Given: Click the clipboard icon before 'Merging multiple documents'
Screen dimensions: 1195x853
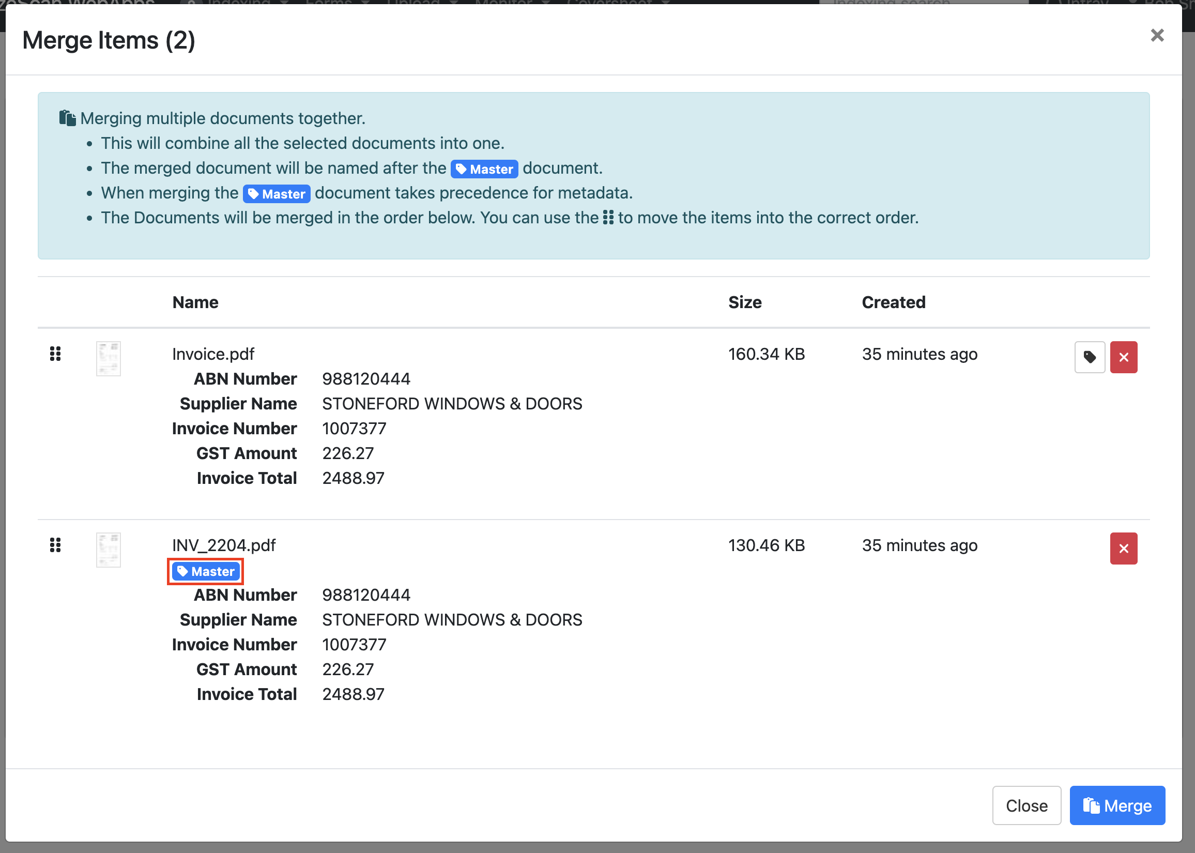Looking at the screenshot, I should [x=67, y=118].
